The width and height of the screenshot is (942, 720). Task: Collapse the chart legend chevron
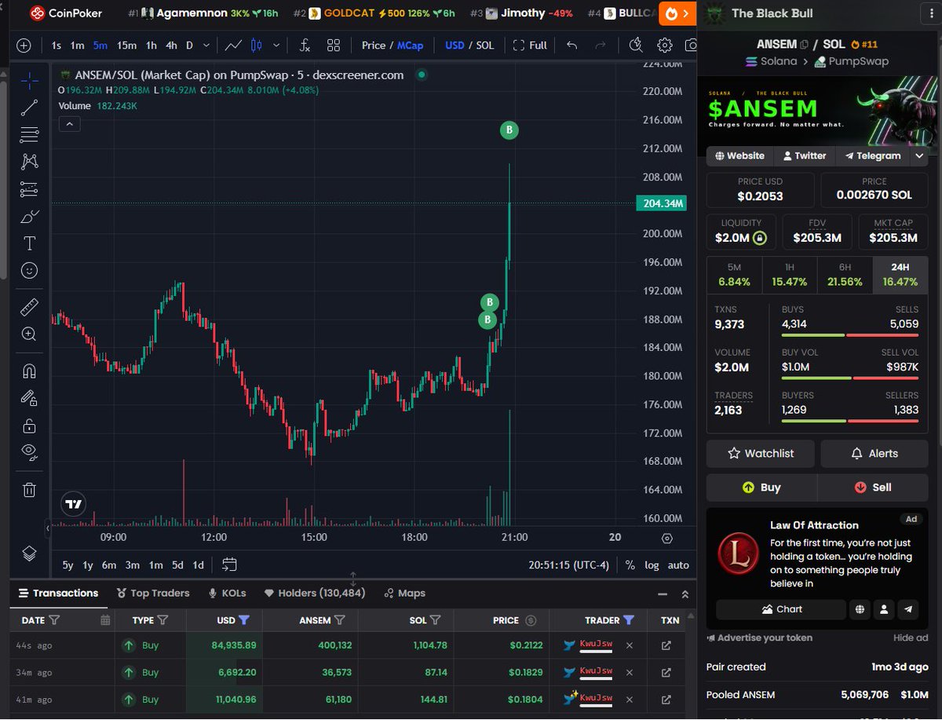click(x=69, y=124)
